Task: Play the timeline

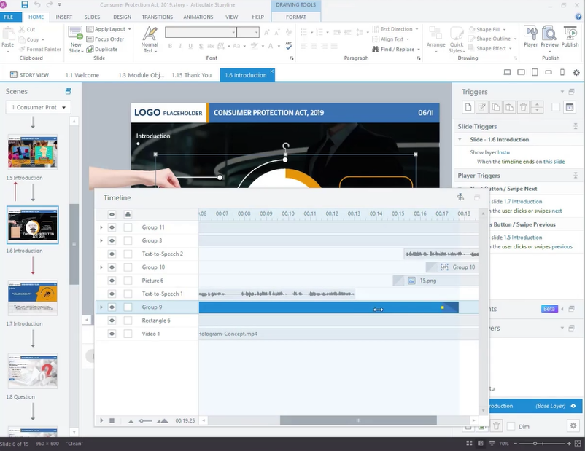Action: [x=101, y=420]
